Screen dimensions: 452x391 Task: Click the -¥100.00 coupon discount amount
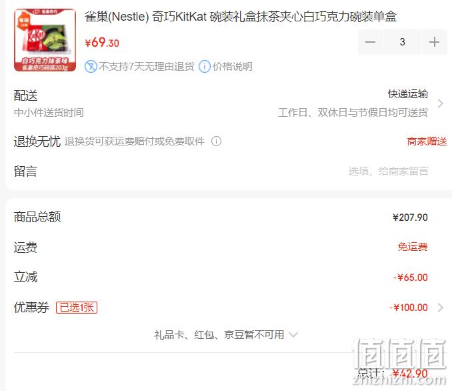coord(409,308)
